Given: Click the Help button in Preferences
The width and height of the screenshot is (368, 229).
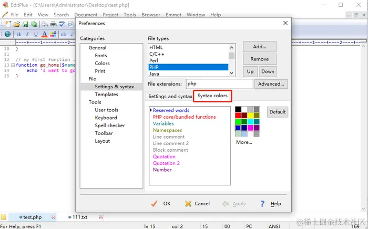Looking at the screenshot, I should click(x=270, y=203).
